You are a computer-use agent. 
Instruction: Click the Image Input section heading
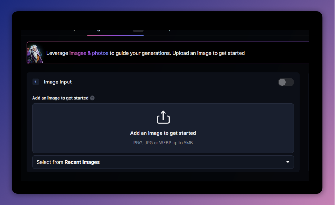(x=58, y=82)
